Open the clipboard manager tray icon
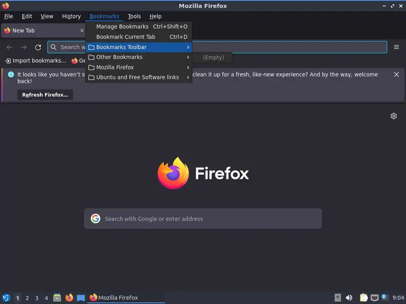 (364, 298)
